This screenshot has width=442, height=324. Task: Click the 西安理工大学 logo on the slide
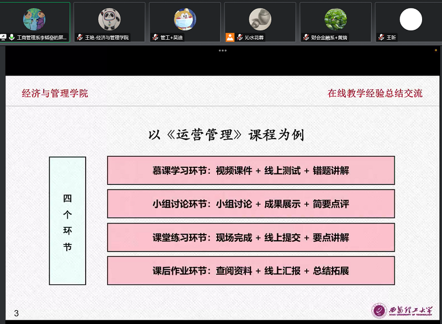[x=402, y=310]
